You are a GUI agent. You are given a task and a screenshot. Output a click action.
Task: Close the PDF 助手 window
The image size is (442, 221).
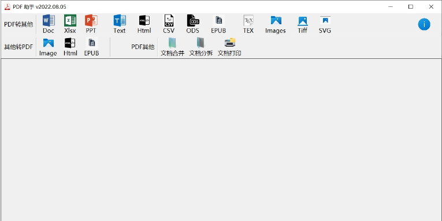431,7
